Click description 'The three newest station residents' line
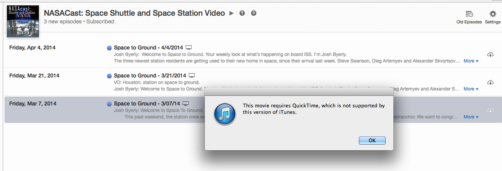 [286, 61]
